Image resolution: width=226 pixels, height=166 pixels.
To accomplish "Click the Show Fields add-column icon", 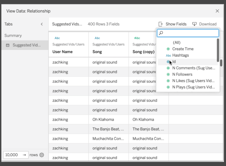I will (161, 24).
